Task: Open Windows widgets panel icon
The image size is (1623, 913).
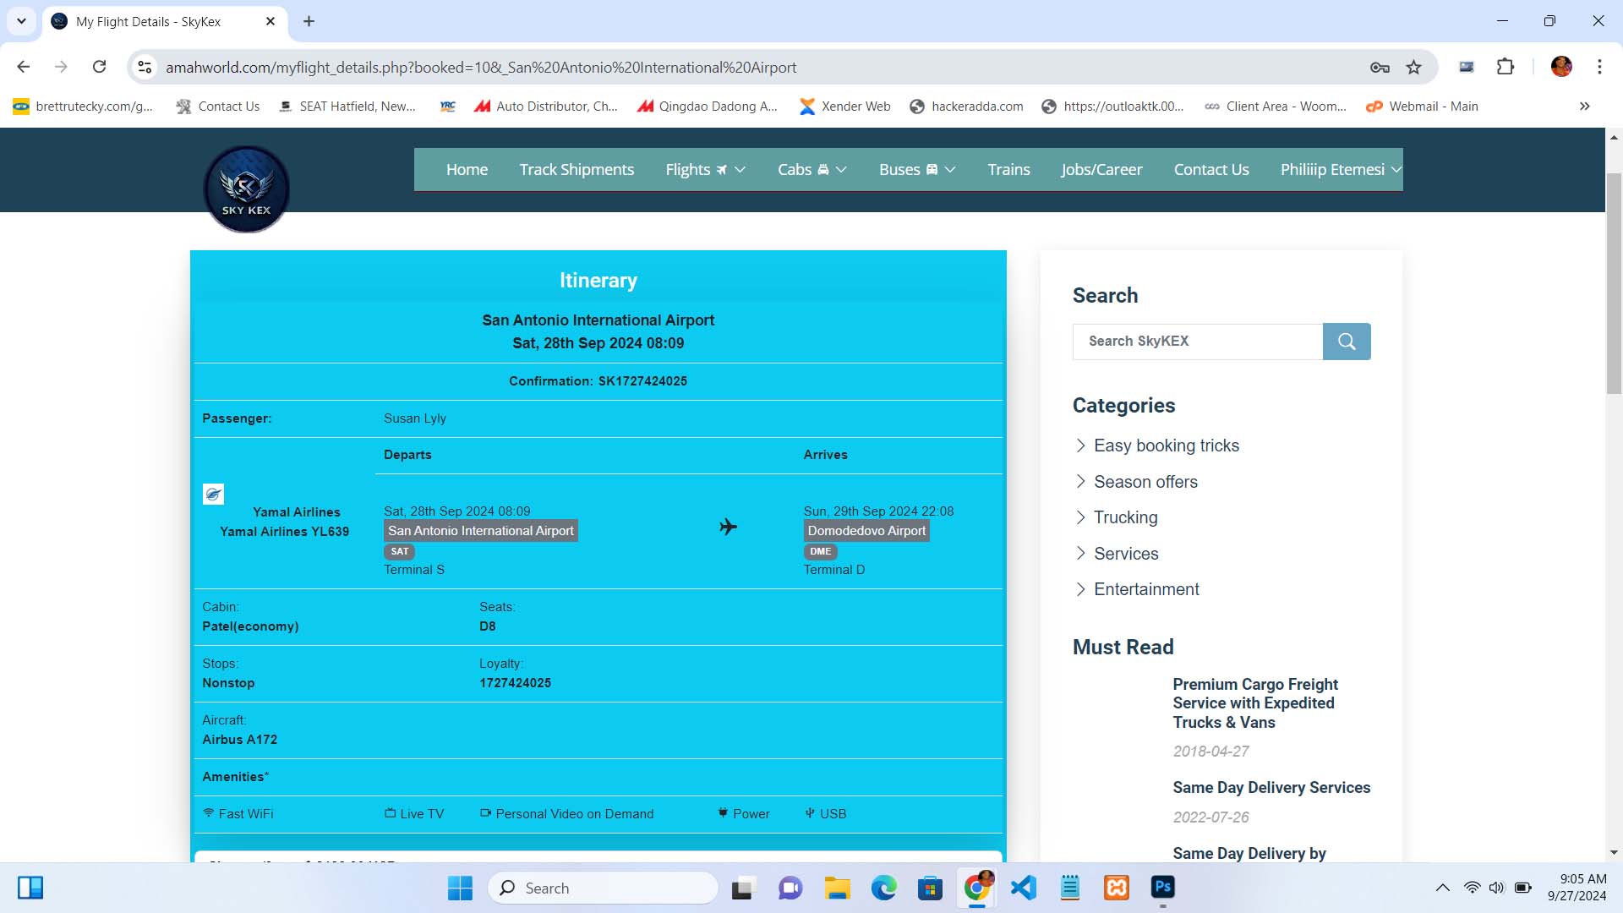Action: pyautogui.click(x=30, y=888)
